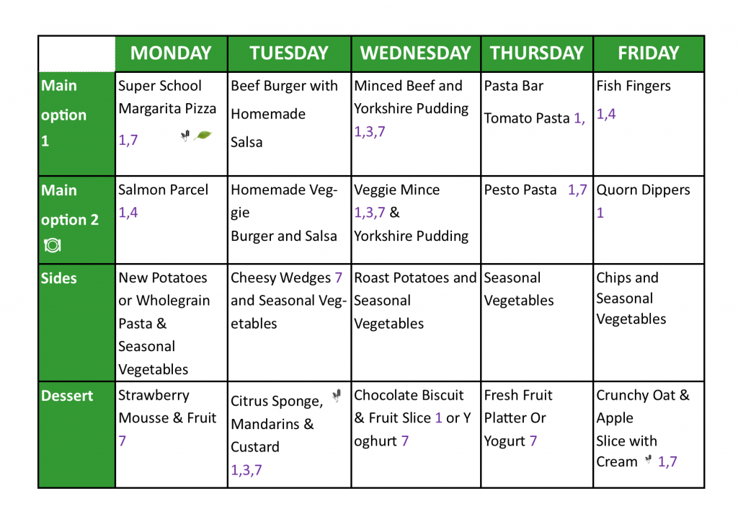Click the Strawberry Mousse & Fruit dessert

(167, 407)
